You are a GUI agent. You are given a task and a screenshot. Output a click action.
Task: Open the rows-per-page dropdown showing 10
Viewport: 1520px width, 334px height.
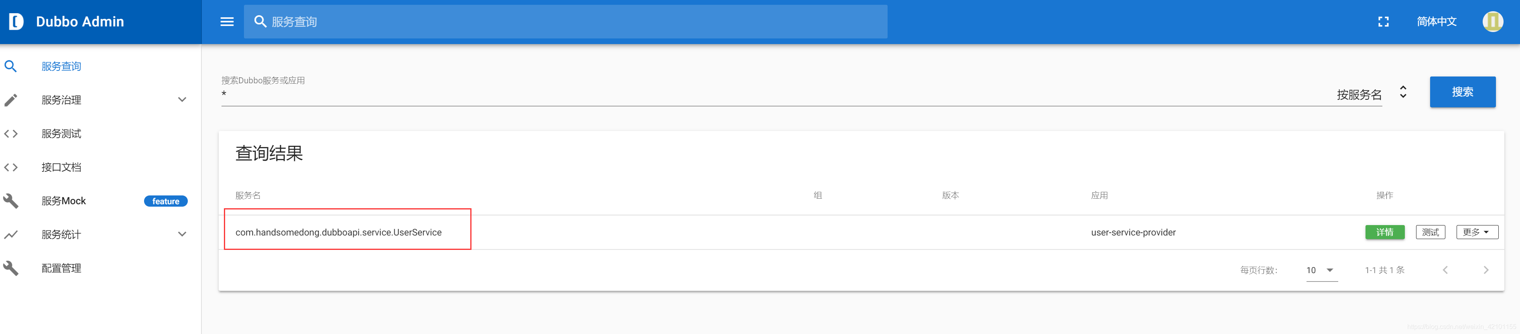(x=1321, y=270)
